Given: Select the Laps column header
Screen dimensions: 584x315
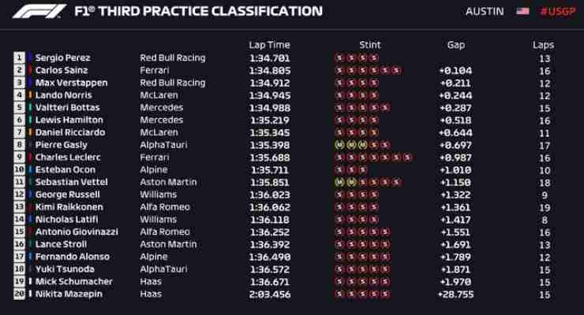Looking at the screenshot, I should click(543, 45).
